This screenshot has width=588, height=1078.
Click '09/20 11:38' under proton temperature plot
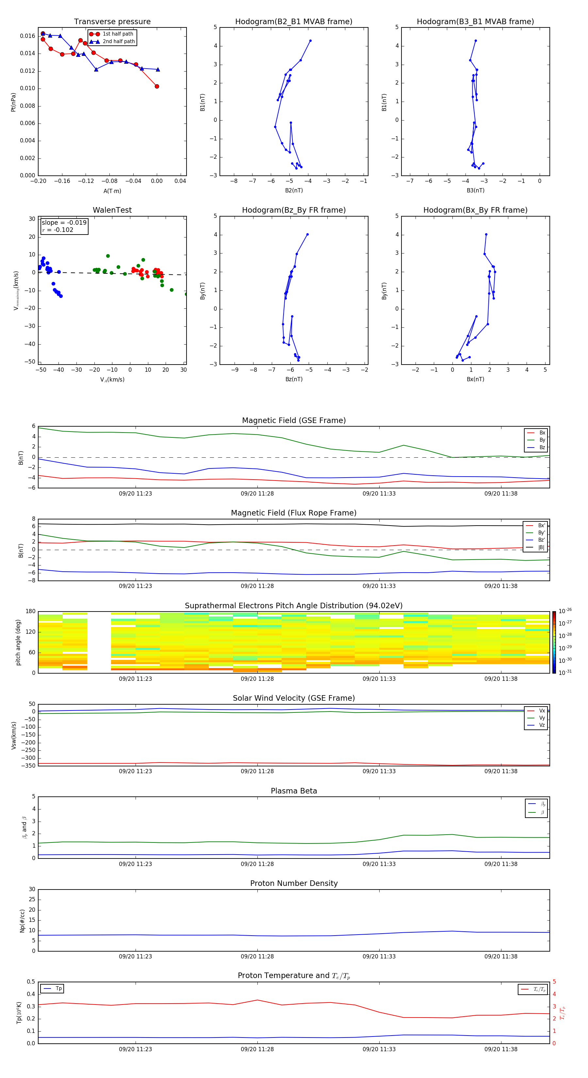coord(501,1049)
